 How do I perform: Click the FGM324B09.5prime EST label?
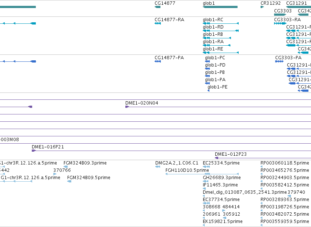[89, 178]
